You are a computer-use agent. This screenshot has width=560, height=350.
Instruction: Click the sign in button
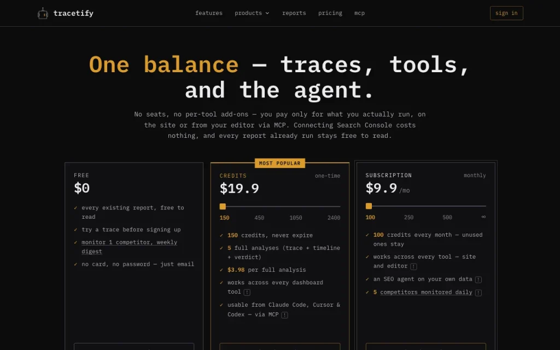[506, 13]
